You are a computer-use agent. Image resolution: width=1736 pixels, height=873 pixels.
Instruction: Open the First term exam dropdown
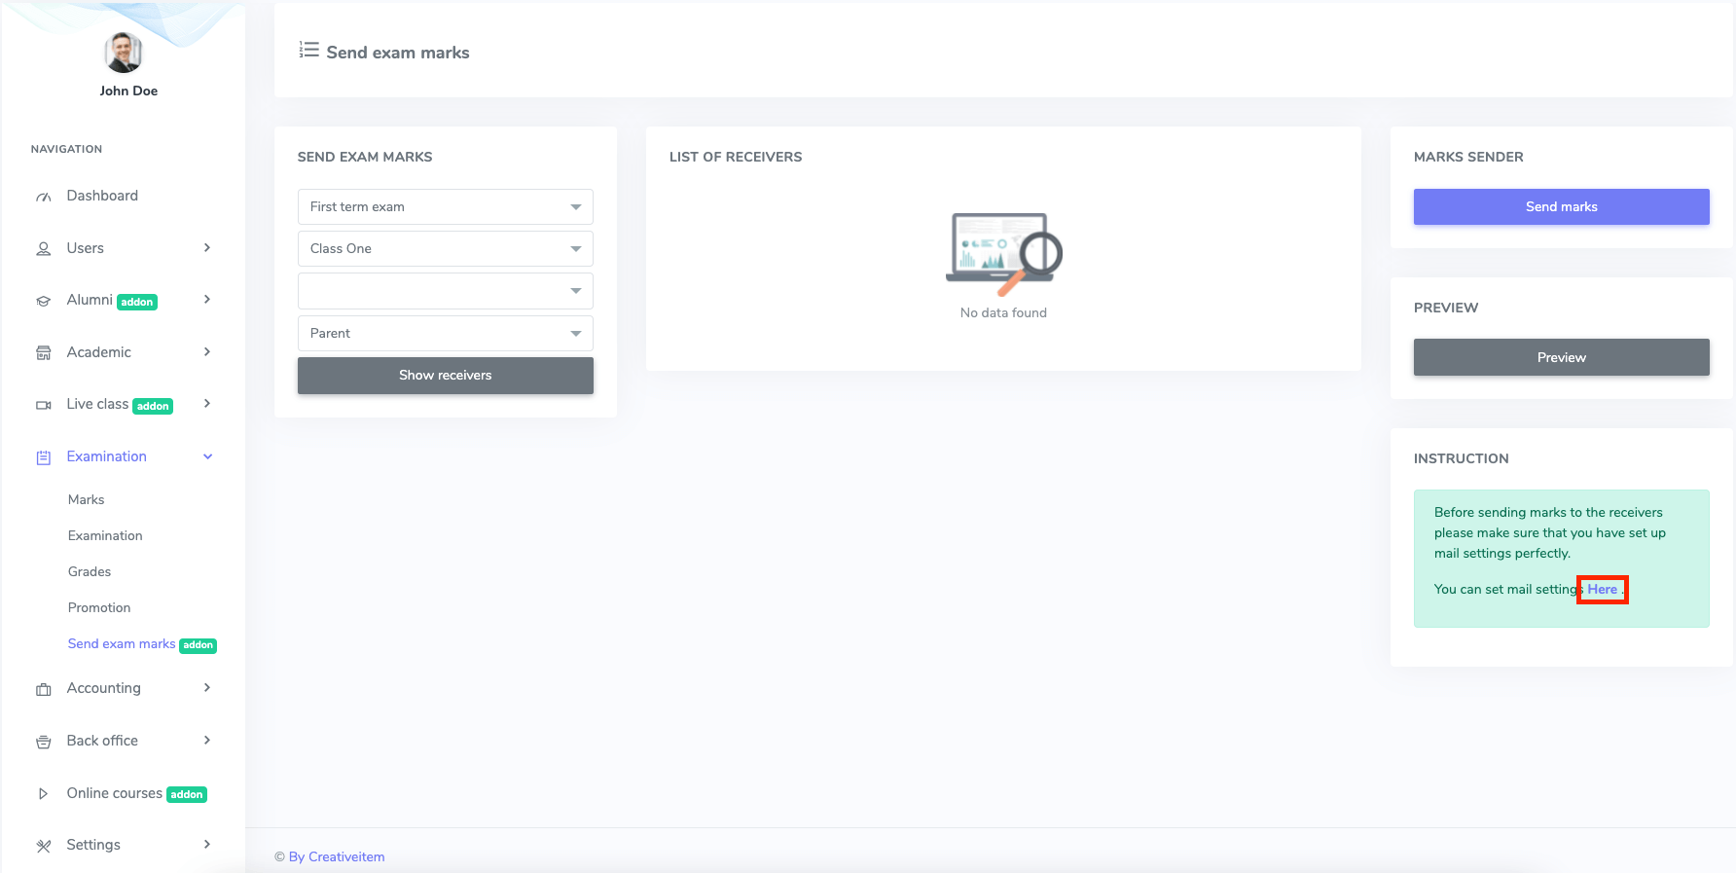pyautogui.click(x=445, y=207)
